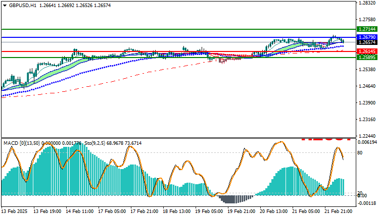Select the blue horizontal line at 1.26790
Image resolution: width=379 pixels, height=217 pixels.
click(x=178, y=37)
